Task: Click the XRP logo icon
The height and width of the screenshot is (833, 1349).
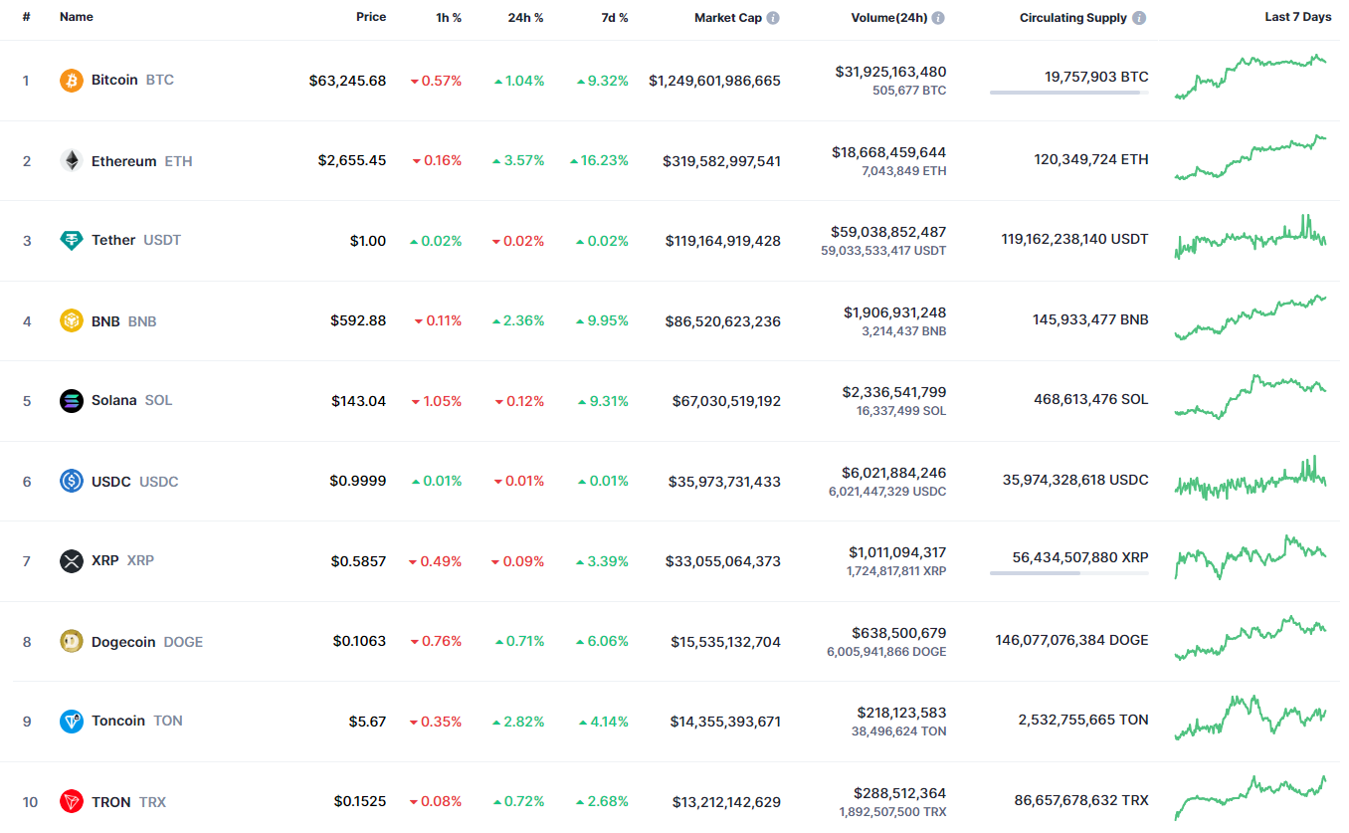Action: (x=71, y=561)
